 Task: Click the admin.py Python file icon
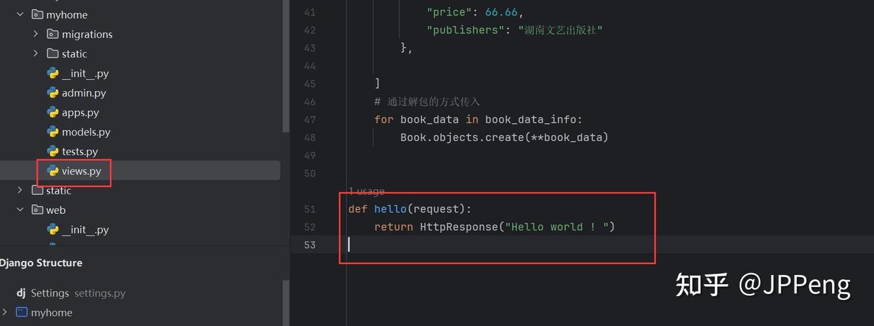click(x=53, y=93)
